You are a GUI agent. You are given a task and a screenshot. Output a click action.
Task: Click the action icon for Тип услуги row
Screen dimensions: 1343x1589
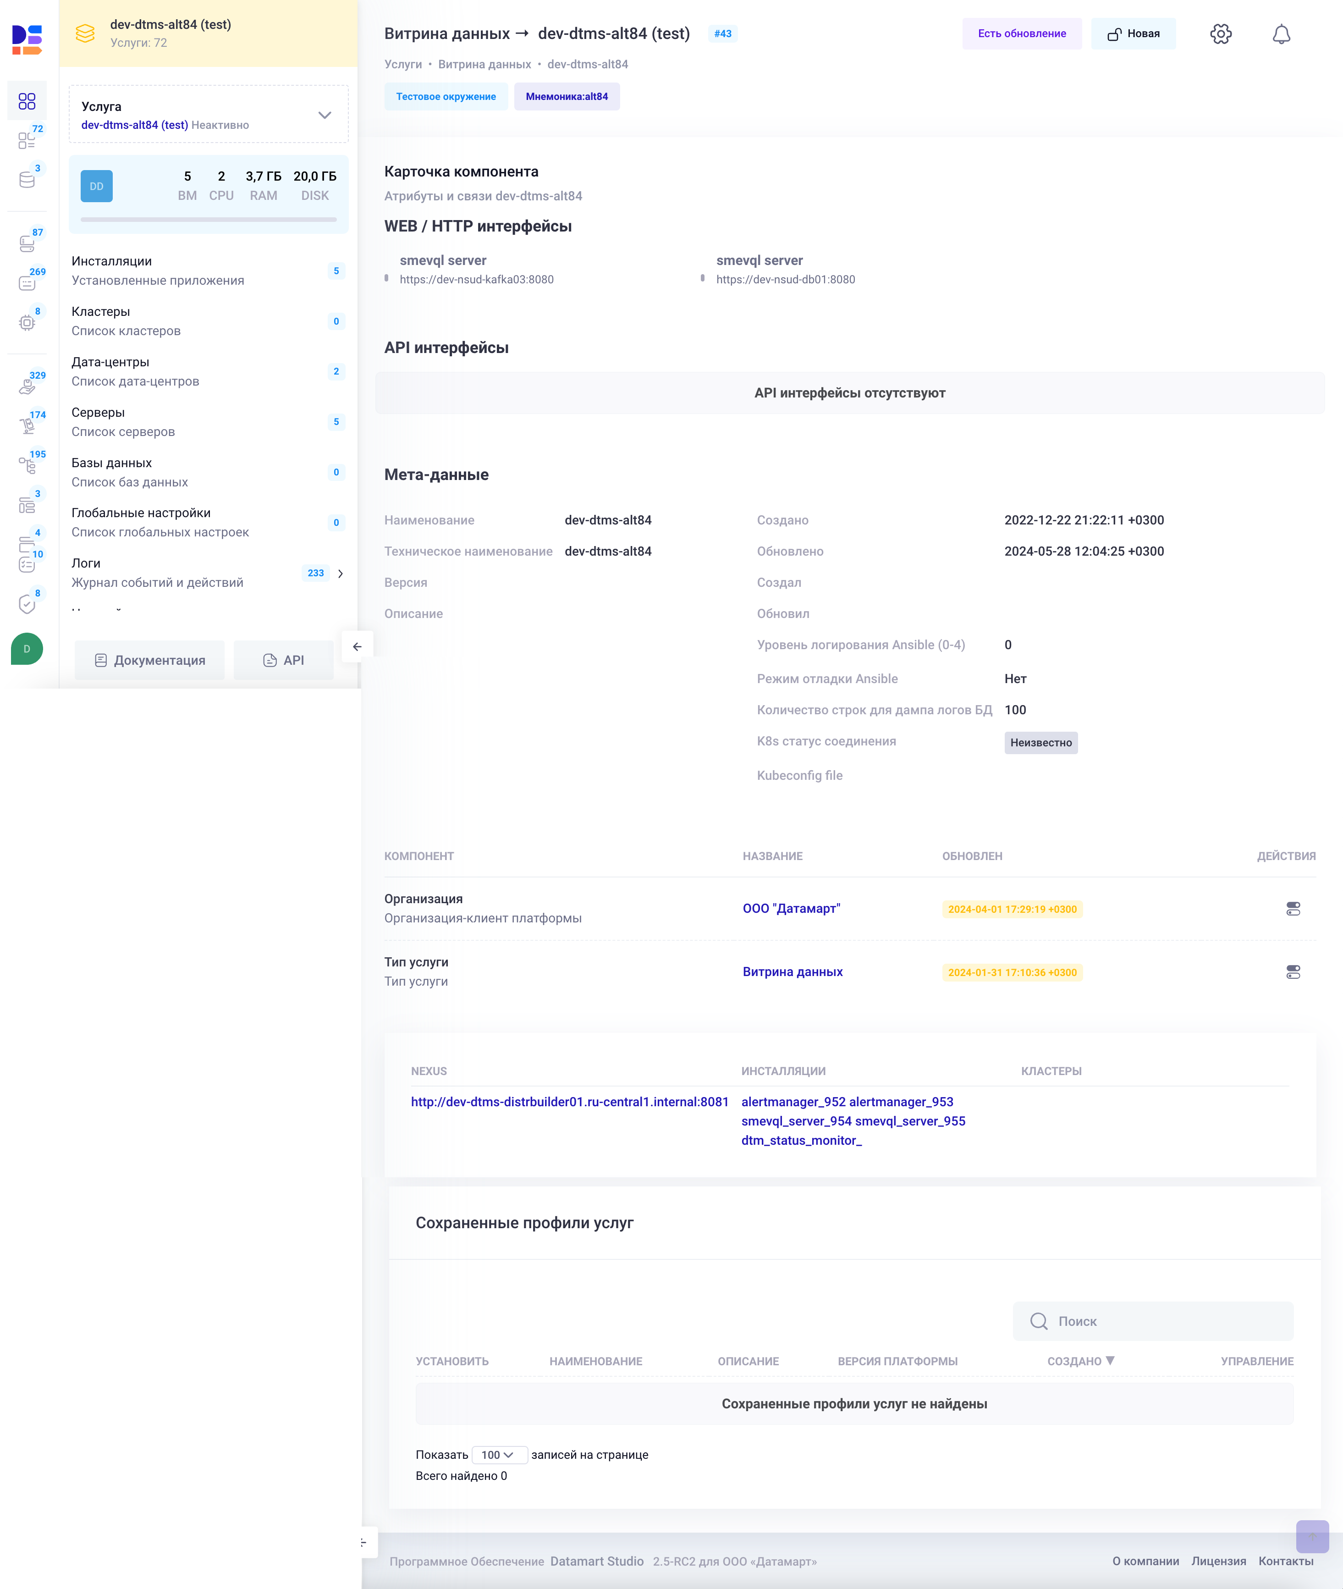click(1293, 971)
